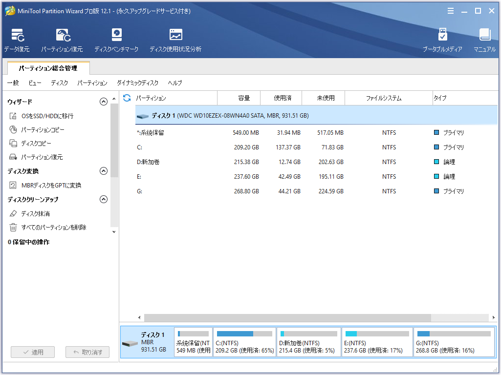Select the D:新加巻 partition row

click(316, 162)
